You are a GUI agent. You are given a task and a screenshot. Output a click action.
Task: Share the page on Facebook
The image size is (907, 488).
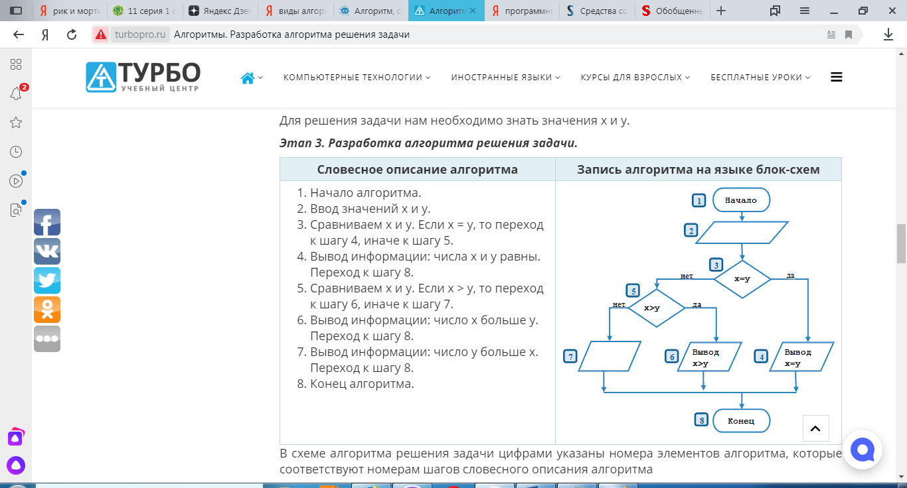[47, 222]
